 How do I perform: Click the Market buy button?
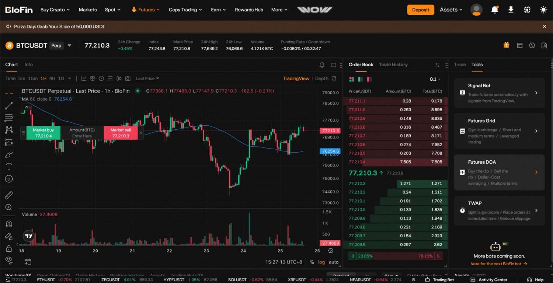[x=44, y=133]
